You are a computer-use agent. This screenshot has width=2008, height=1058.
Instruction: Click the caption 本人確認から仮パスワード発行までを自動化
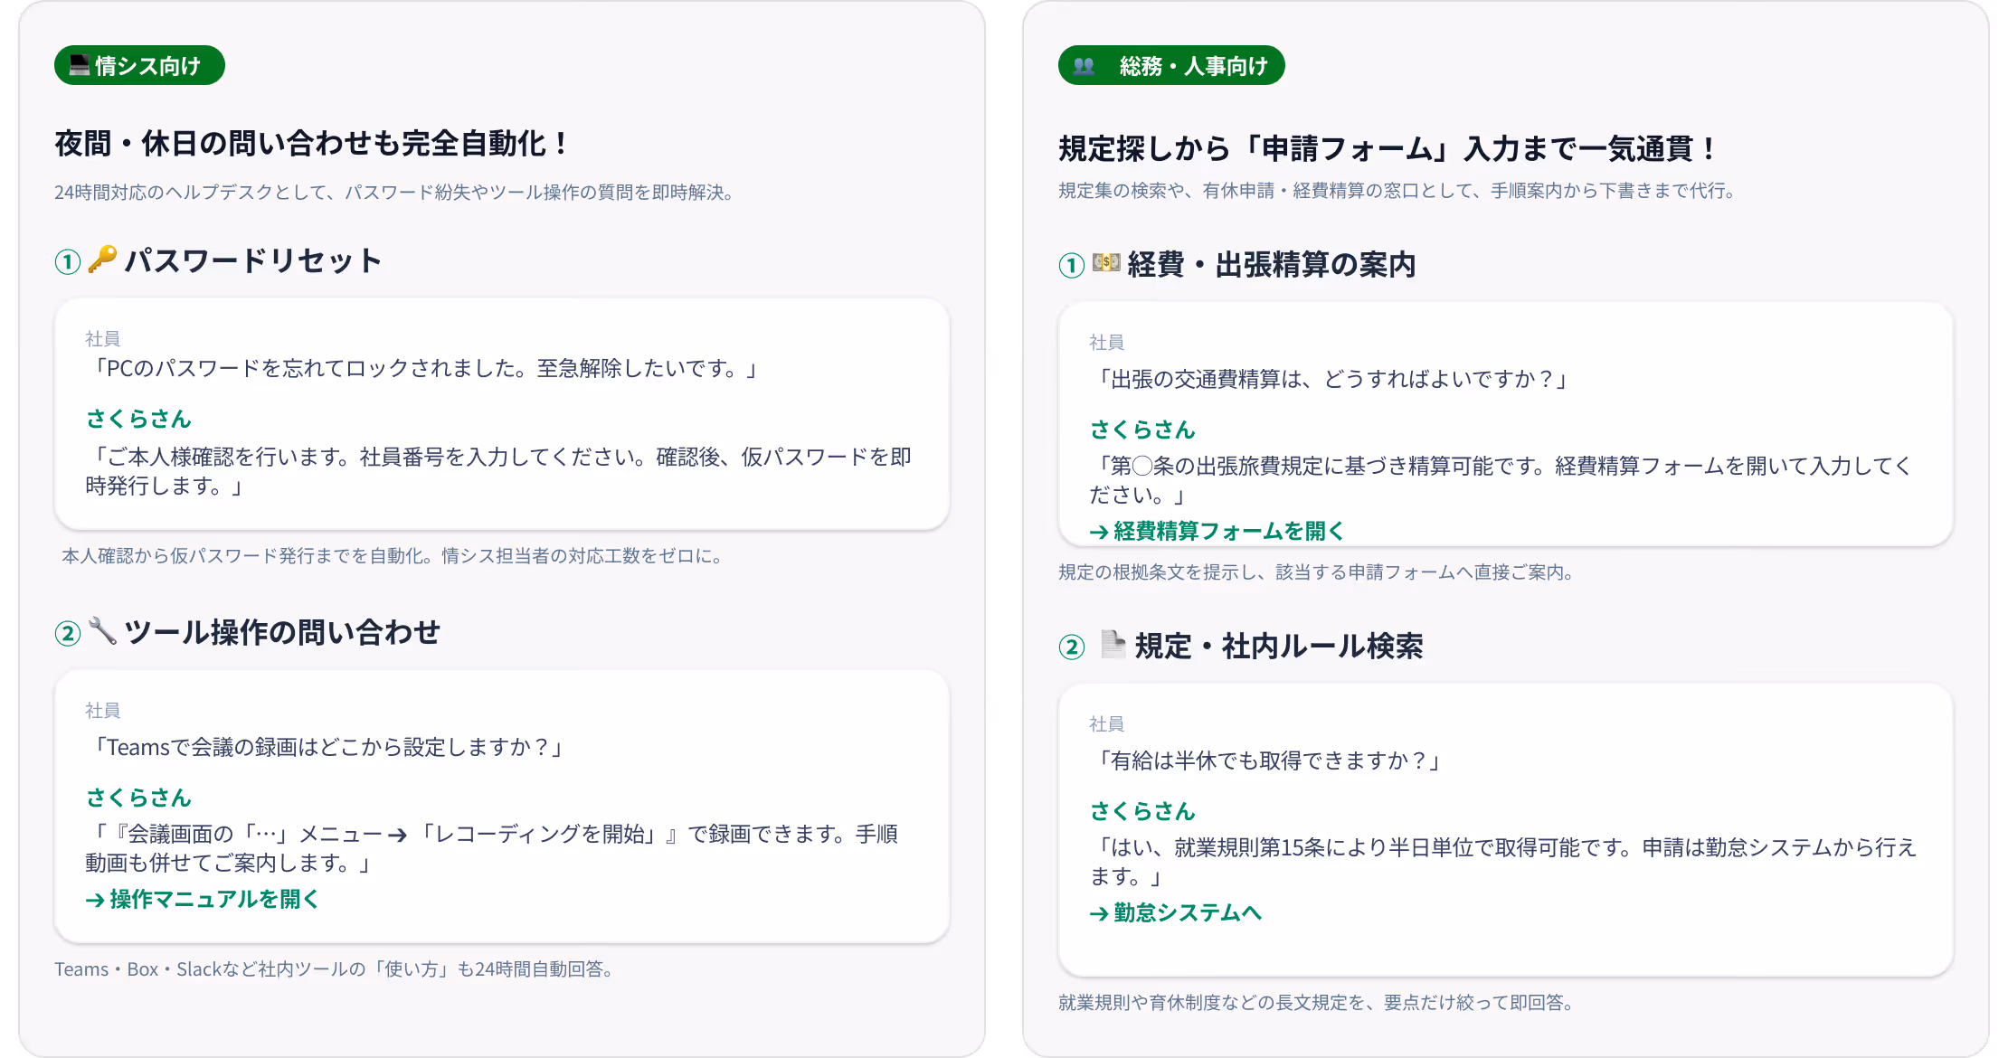coord(394,556)
